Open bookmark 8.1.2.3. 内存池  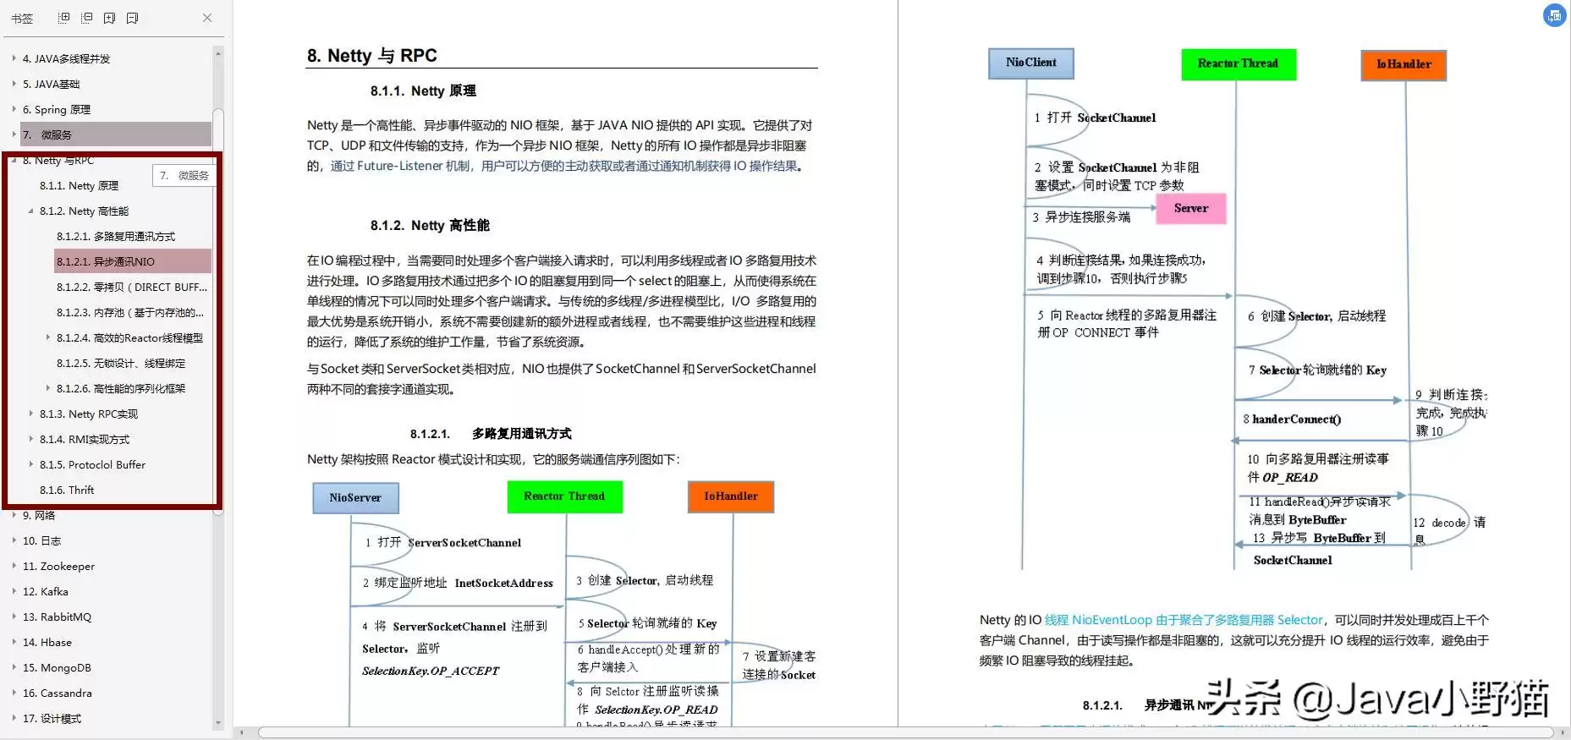click(x=130, y=312)
